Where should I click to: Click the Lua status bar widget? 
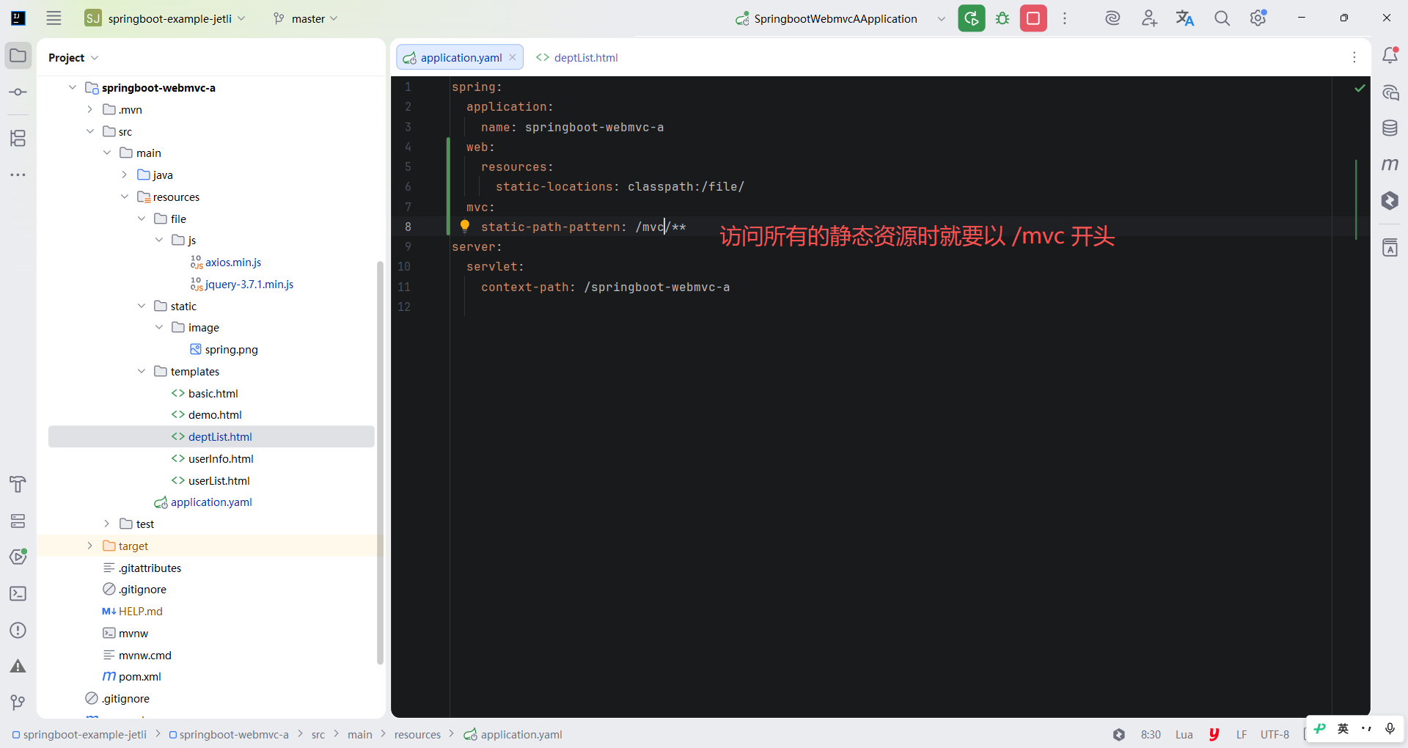[x=1184, y=734]
